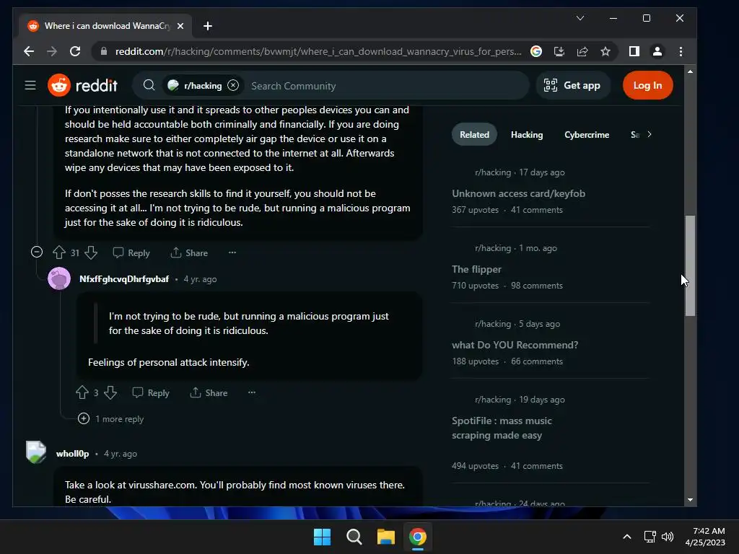Open more options for the 3-point comment
739x554 pixels.
[252, 392]
